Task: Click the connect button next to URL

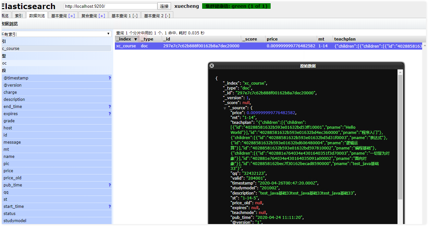Action: [164, 6]
